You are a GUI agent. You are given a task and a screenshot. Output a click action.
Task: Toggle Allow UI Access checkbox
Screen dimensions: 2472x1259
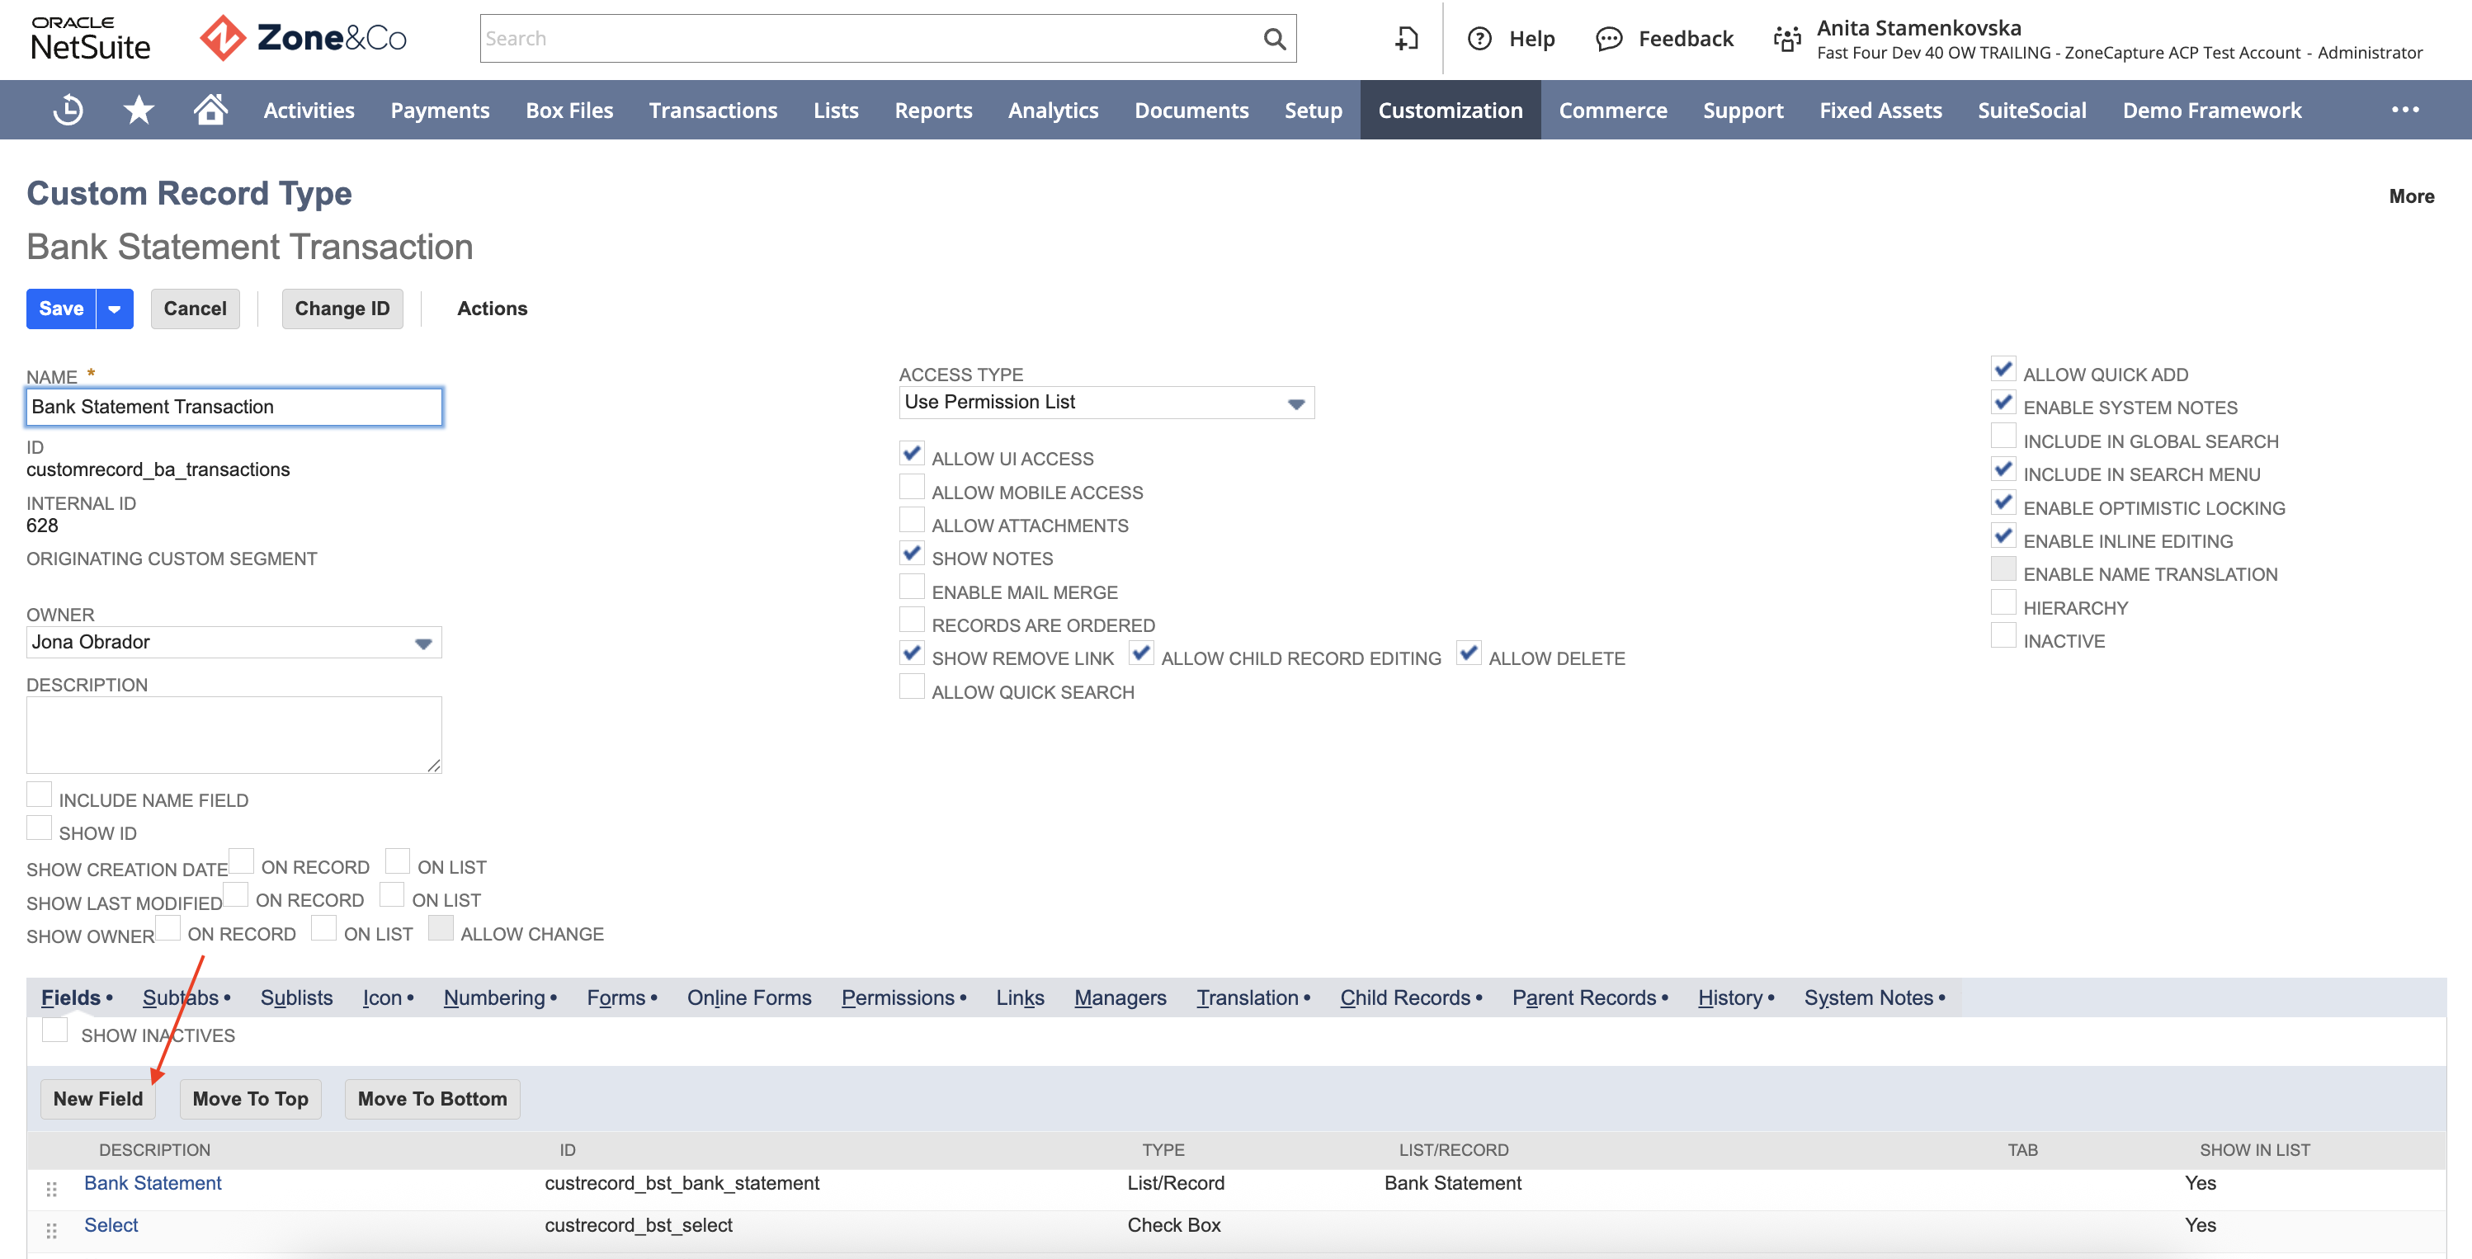click(912, 454)
